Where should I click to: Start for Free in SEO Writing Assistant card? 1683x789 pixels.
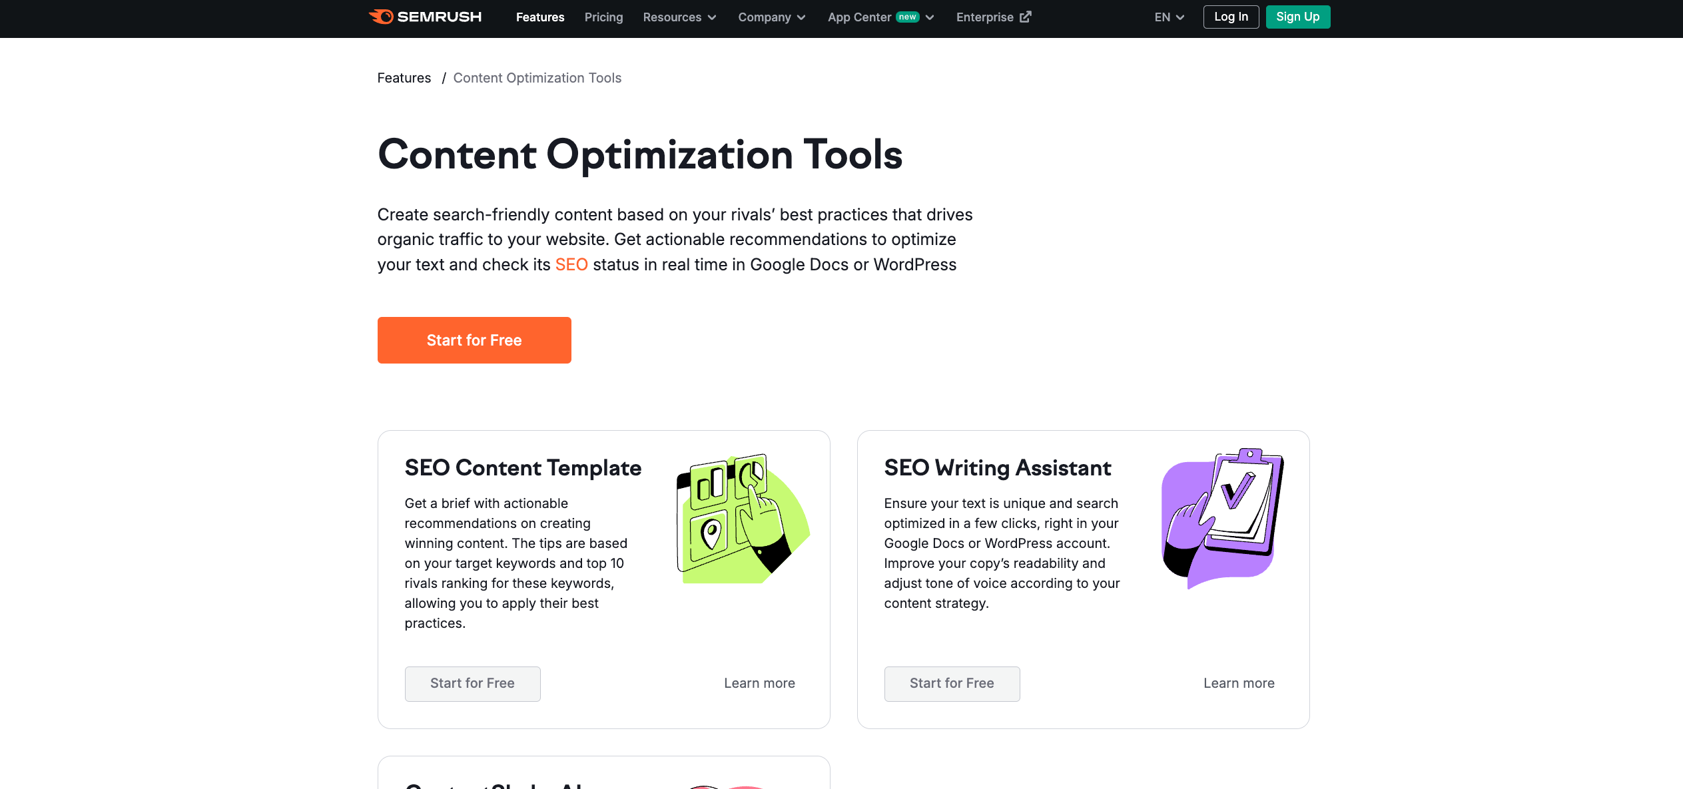click(952, 684)
